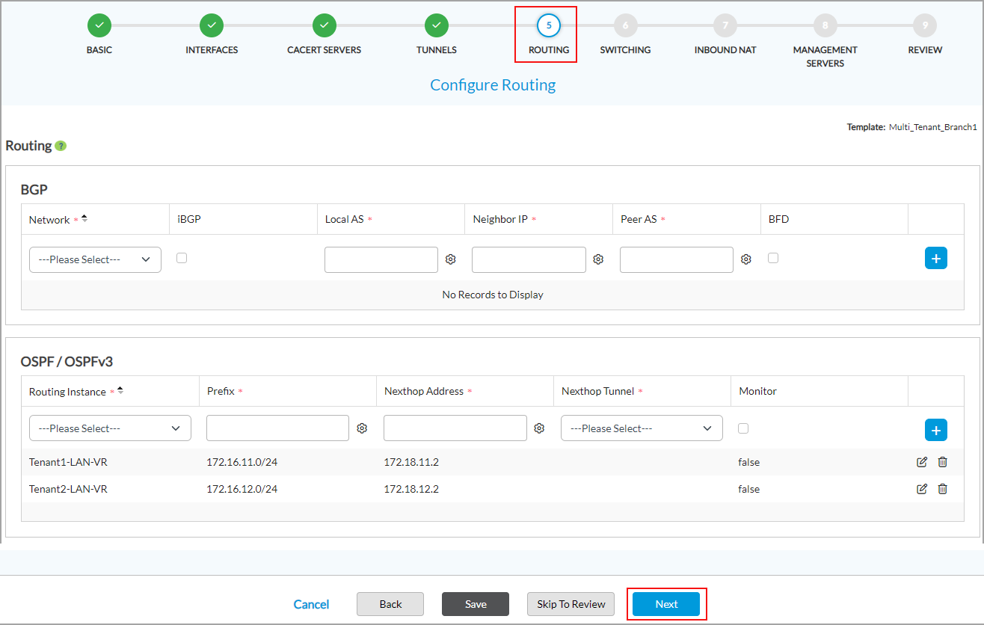Open the Nexthop Tunnel dropdown
The height and width of the screenshot is (625, 984).
tap(642, 428)
